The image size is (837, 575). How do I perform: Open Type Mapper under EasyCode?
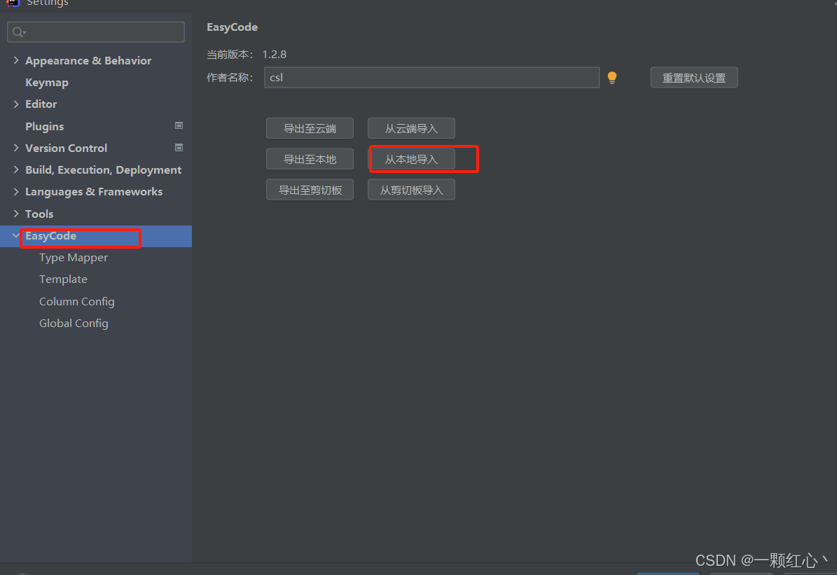point(73,258)
